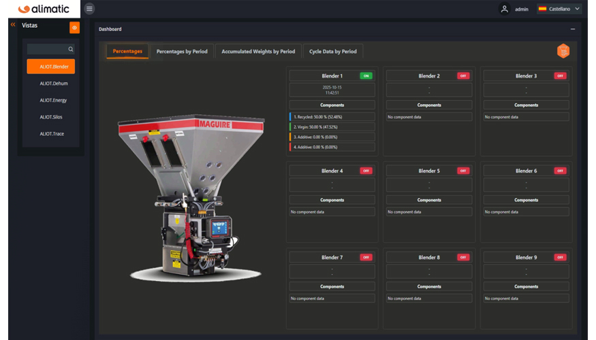The width and height of the screenshot is (596, 340).
Task: Open the admin user profile icon
Action: [x=505, y=9]
